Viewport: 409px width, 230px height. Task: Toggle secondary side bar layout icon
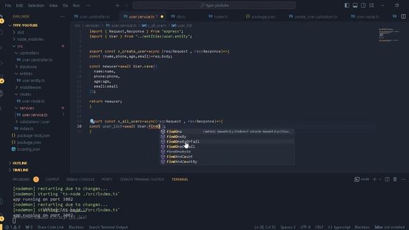click(363, 5)
